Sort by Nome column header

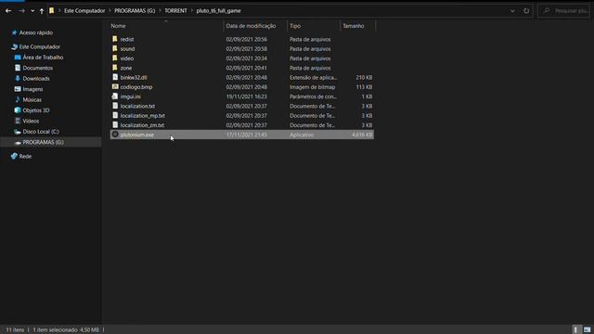coord(118,26)
